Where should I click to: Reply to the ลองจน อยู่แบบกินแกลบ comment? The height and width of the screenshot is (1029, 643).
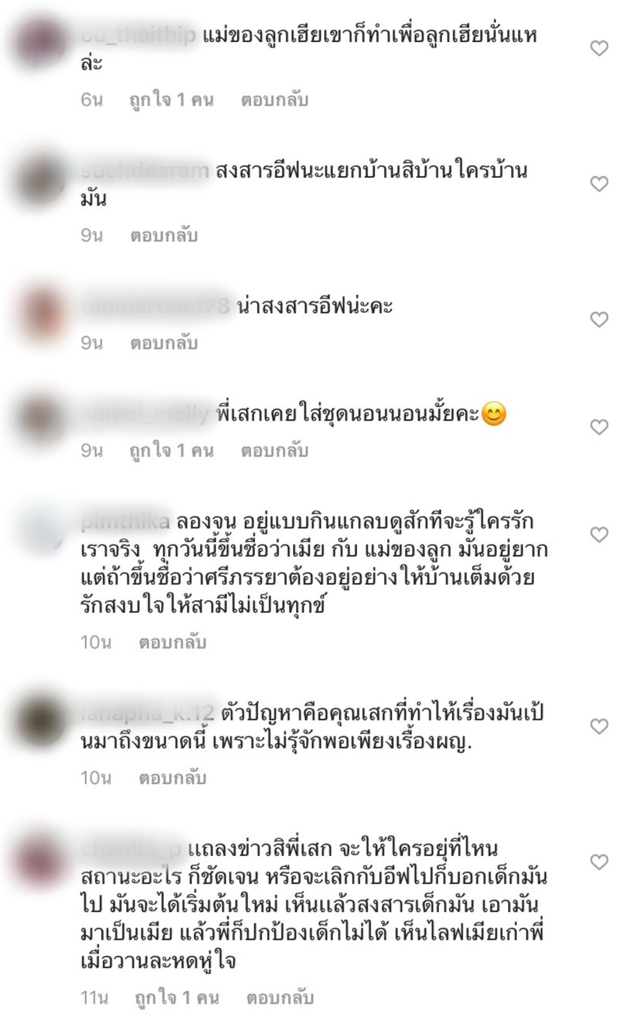click(172, 642)
